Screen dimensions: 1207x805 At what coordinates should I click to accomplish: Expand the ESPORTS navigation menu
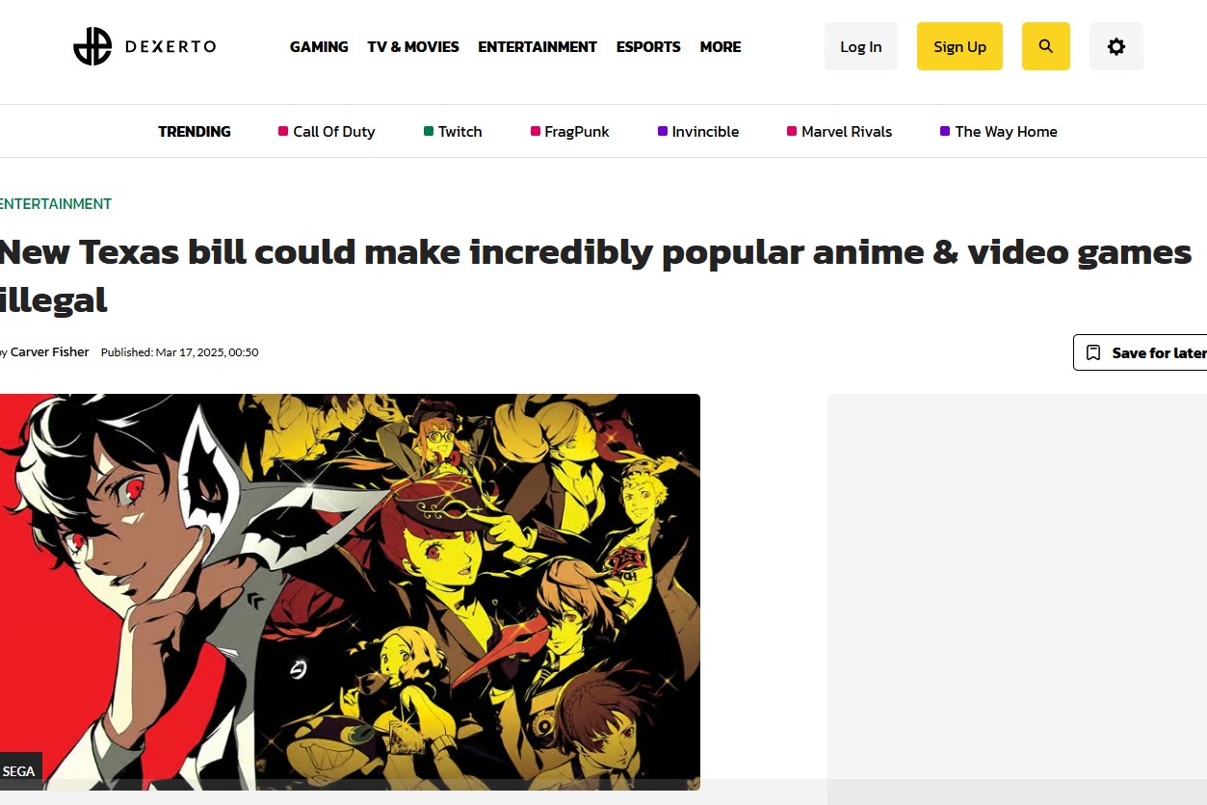pos(648,46)
